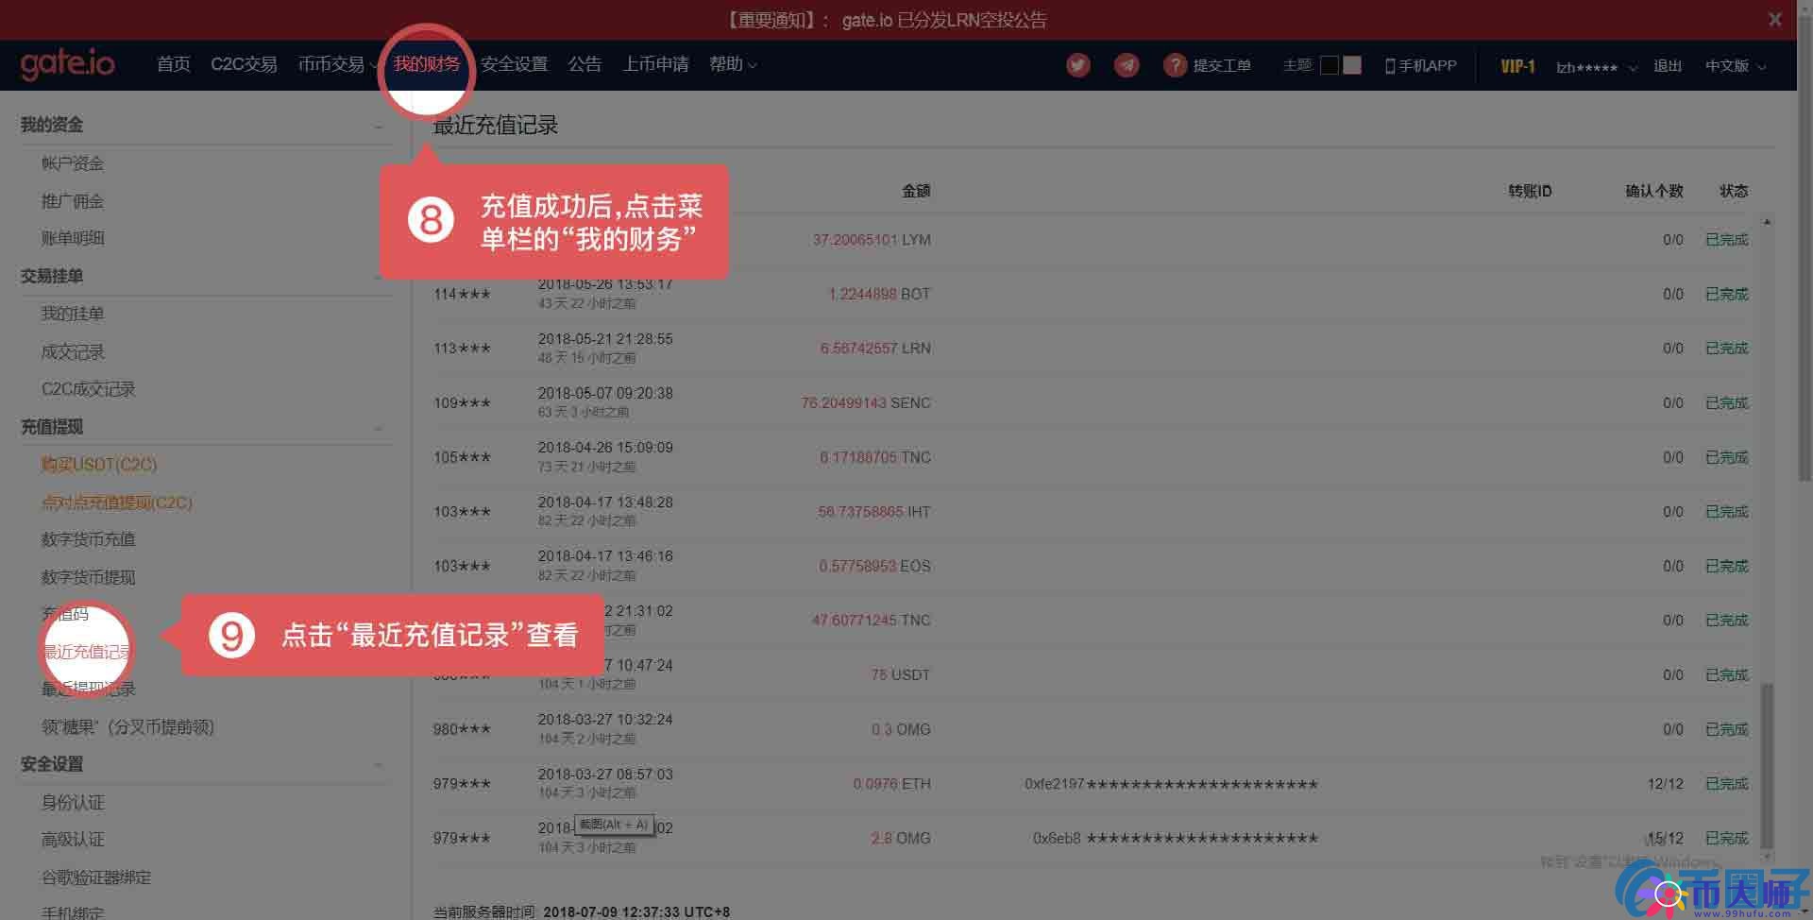Select amount 0.57758953 EOS
The image size is (1813, 920).
pos(874,567)
